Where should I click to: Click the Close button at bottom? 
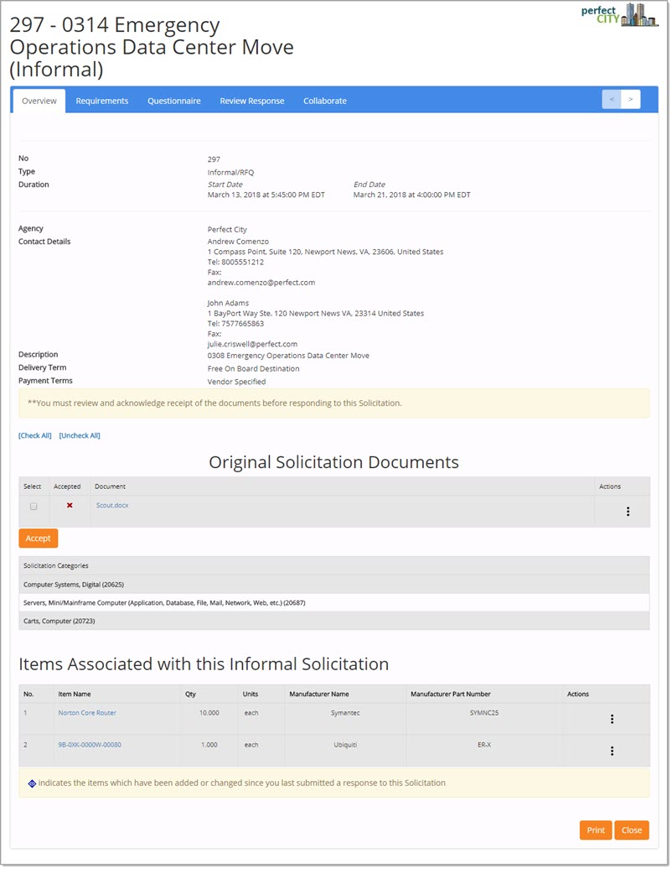(x=632, y=830)
